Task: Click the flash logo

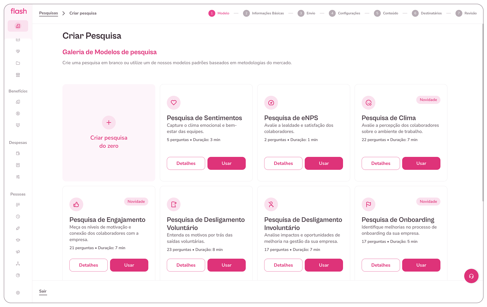Action: [x=19, y=11]
